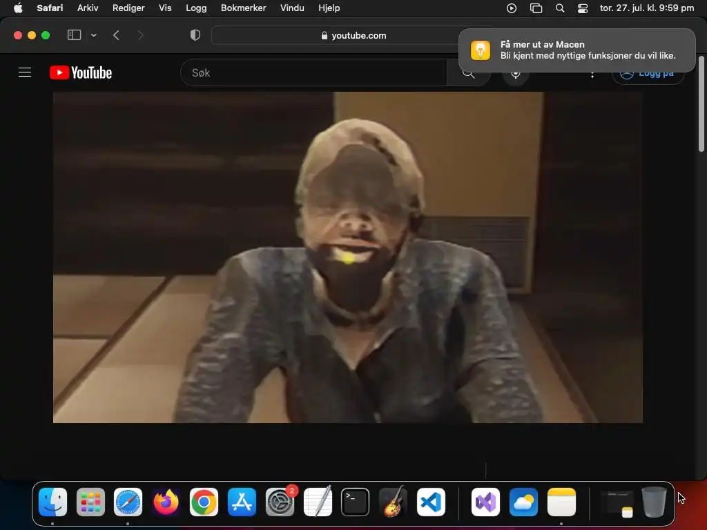The width and height of the screenshot is (707, 530).
Task: Open Control Center in the menu bar
Action: tap(583, 8)
